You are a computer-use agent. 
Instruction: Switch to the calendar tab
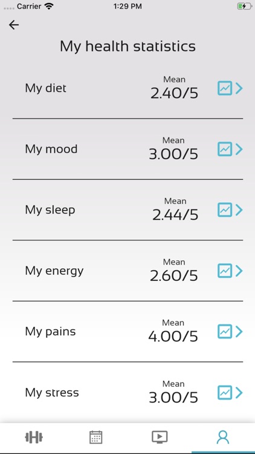pos(95,437)
